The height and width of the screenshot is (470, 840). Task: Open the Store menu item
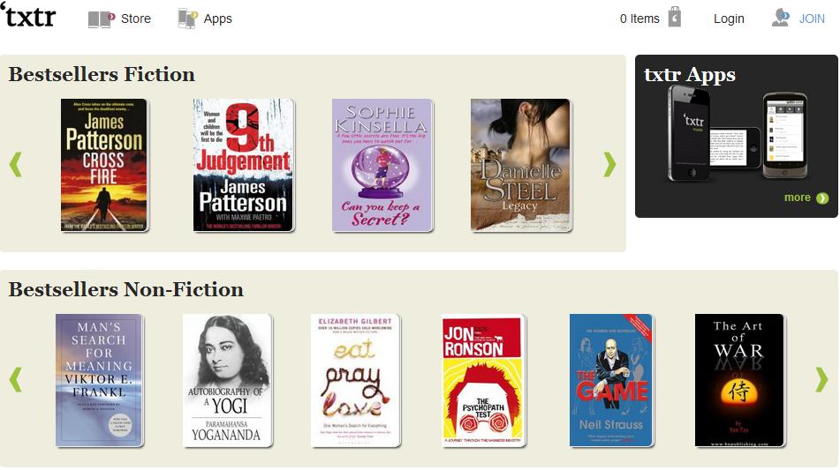click(135, 19)
